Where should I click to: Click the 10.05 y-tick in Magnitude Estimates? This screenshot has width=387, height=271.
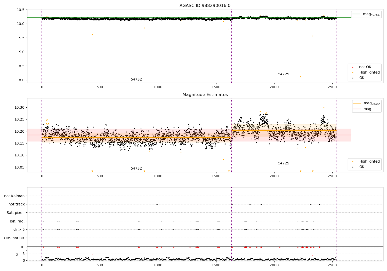(20, 167)
